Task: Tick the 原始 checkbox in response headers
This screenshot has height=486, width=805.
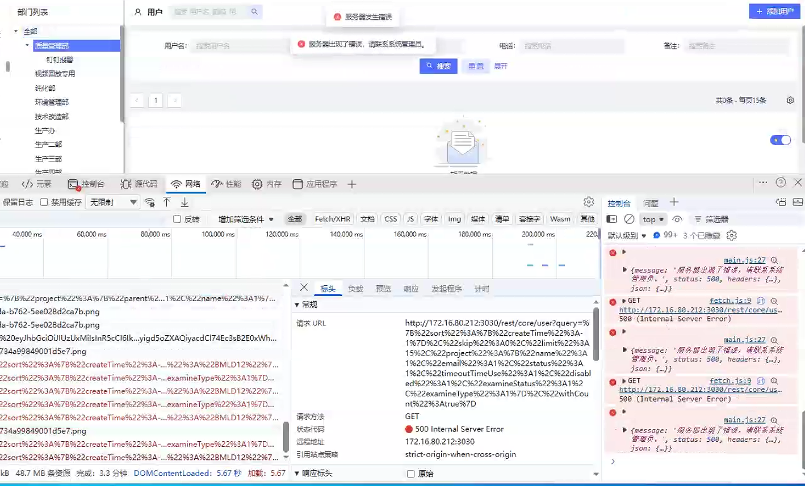Action: (x=411, y=474)
